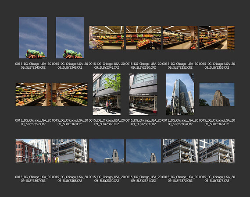Pick the produce aisle thumbnail 5L8Y2360
This screenshot has width=250, height=197.
coord(70,94)
